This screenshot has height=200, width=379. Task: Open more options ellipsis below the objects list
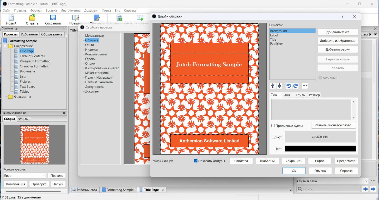click(x=304, y=86)
